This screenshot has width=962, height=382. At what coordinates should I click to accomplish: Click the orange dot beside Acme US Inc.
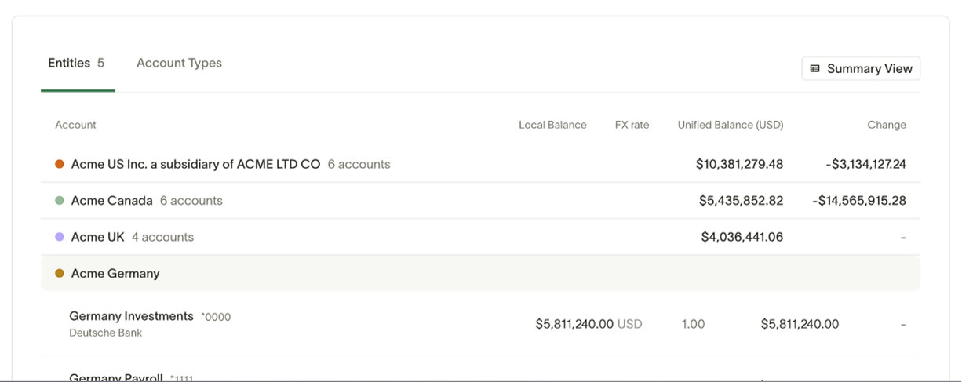pos(60,164)
